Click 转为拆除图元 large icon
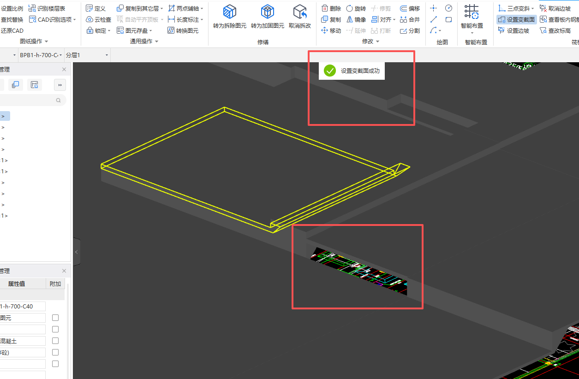Viewport: 579px width, 379px height. coord(230,17)
